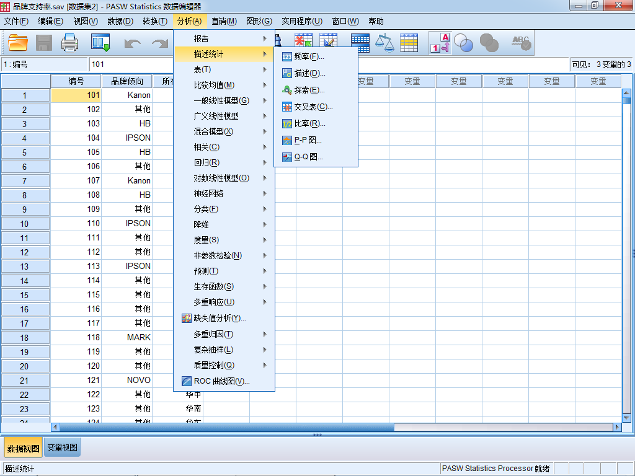Choose 交叉表(C)... from the submenu

click(x=316, y=107)
